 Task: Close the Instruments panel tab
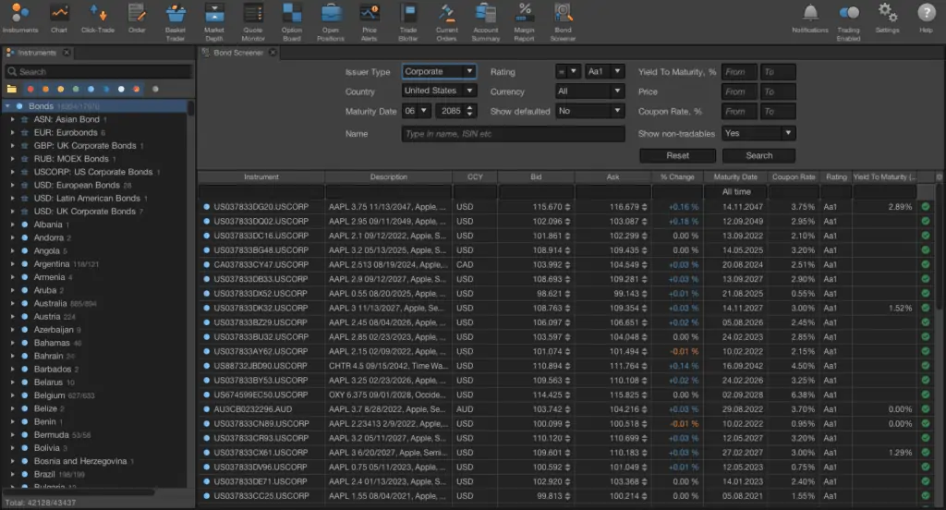click(x=67, y=53)
